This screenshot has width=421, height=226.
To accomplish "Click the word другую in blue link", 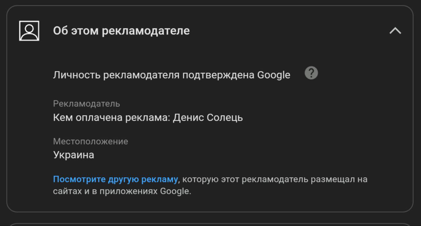I will [x=123, y=179].
